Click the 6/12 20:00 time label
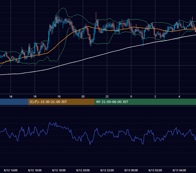196x173 pixels. point(83,170)
